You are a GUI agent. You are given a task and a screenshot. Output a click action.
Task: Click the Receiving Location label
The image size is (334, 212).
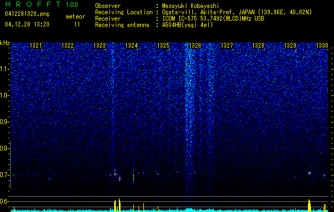tap(124, 12)
